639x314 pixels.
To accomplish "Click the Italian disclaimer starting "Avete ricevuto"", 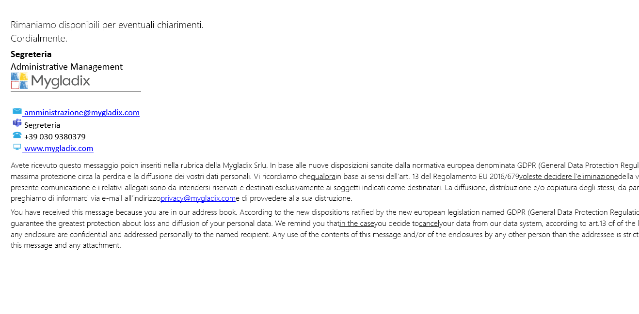I will click(324, 182).
